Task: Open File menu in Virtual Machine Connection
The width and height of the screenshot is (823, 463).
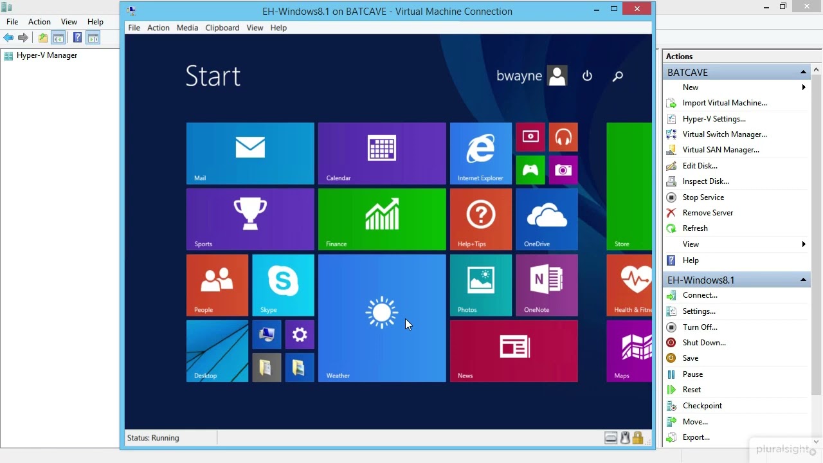Action: [x=134, y=28]
